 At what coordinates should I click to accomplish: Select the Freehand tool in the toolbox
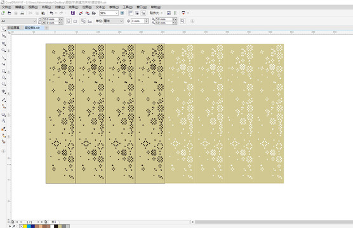(4, 58)
